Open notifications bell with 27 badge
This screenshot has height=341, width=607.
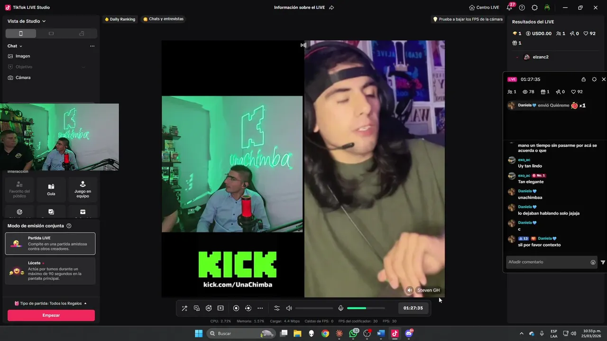pyautogui.click(x=510, y=7)
